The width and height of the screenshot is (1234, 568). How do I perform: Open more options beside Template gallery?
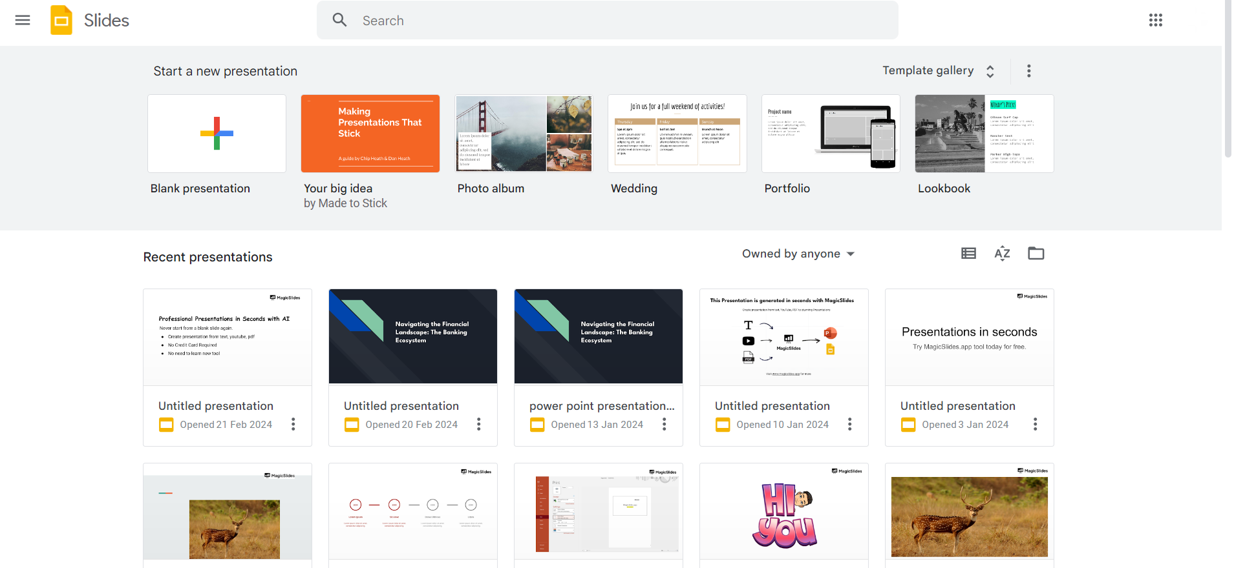(x=1029, y=71)
